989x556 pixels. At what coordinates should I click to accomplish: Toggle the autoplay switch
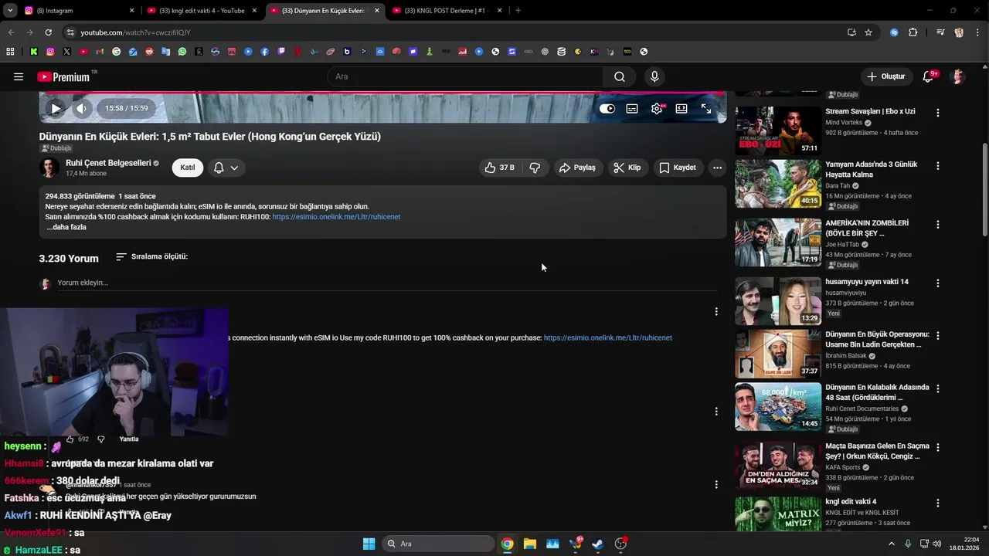[x=607, y=109]
